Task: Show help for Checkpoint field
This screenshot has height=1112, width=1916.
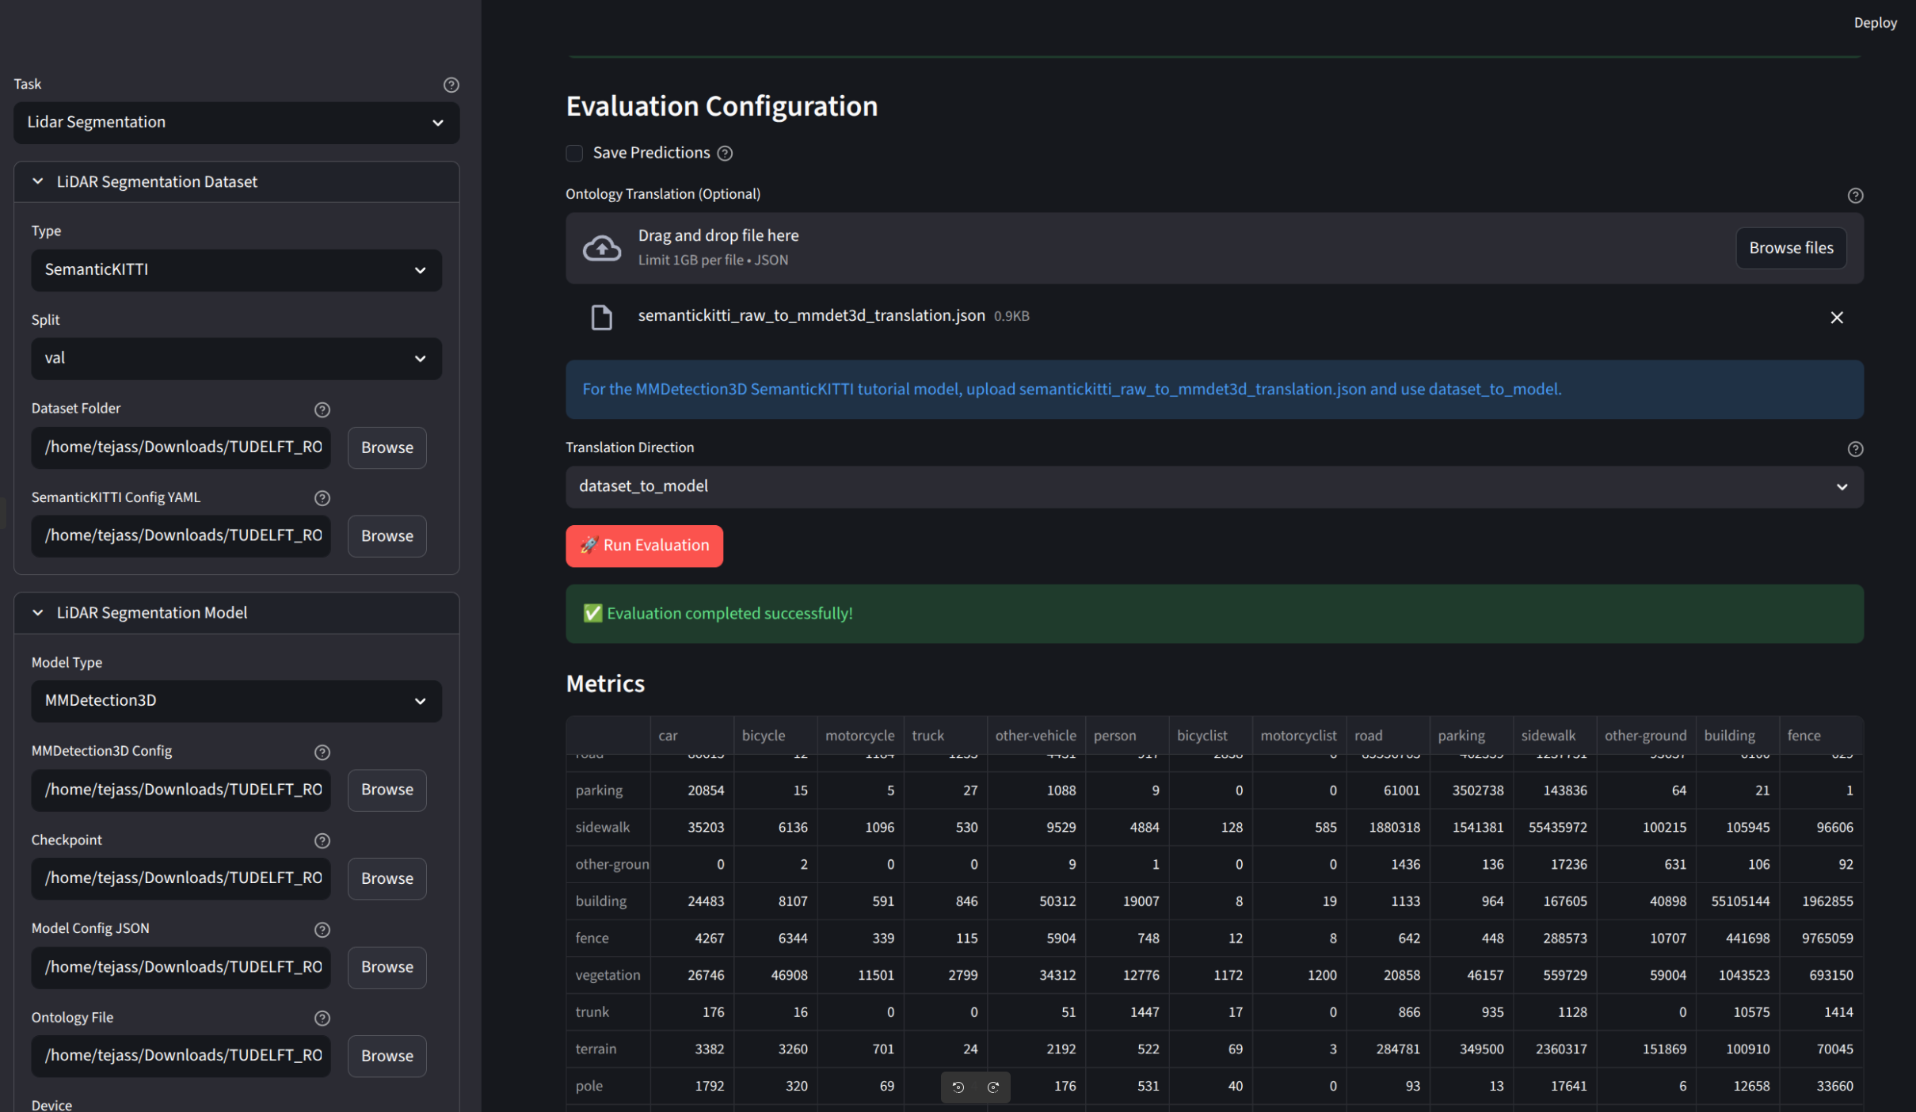Action: [x=322, y=841]
